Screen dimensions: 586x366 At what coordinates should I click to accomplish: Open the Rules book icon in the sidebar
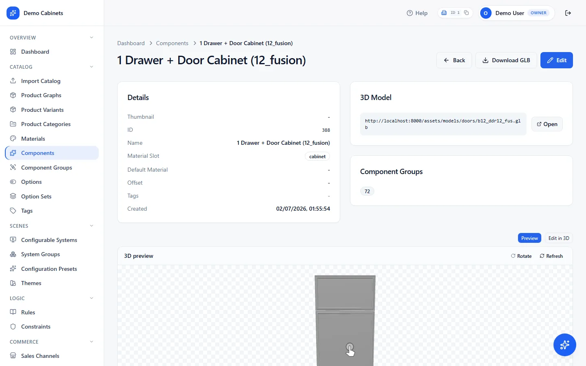(x=13, y=312)
